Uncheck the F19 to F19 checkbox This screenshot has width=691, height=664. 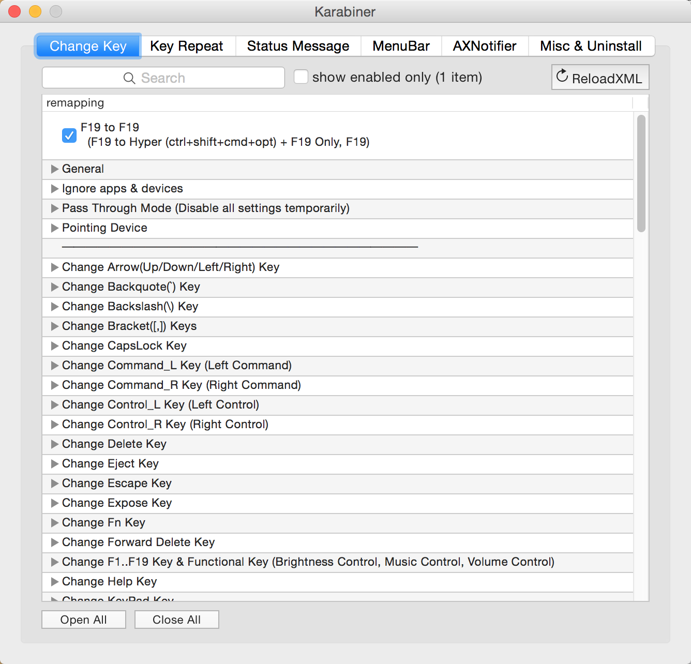coord(69,135)
